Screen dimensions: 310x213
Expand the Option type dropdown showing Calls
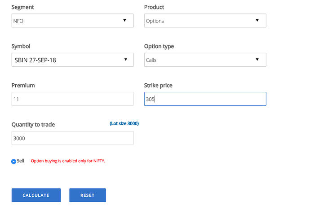tap(205, 59)
